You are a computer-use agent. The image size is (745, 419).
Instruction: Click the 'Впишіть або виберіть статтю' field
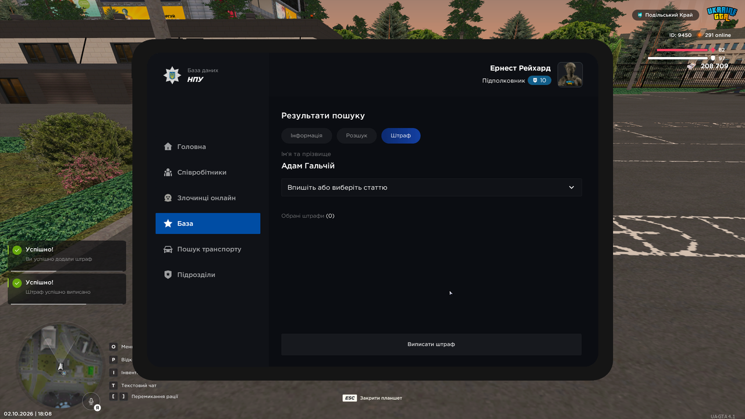click(431, 187)
